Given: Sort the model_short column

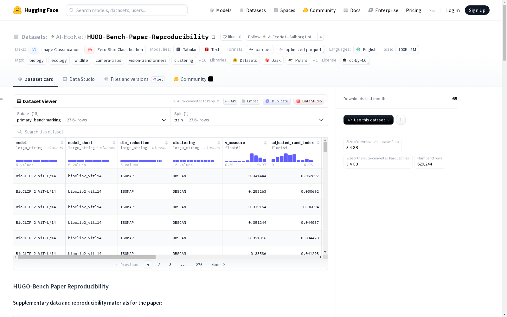Looking at the screenshot, I should pos(114,143).
